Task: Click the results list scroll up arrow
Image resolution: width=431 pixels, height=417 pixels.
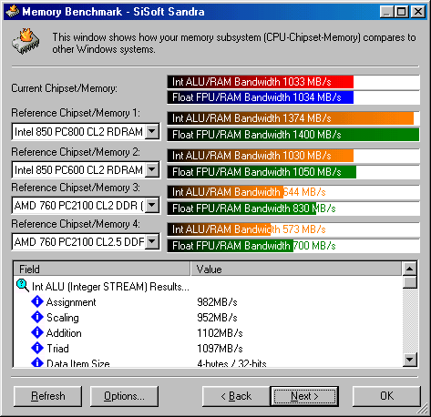Action: [x=410, y=269]
